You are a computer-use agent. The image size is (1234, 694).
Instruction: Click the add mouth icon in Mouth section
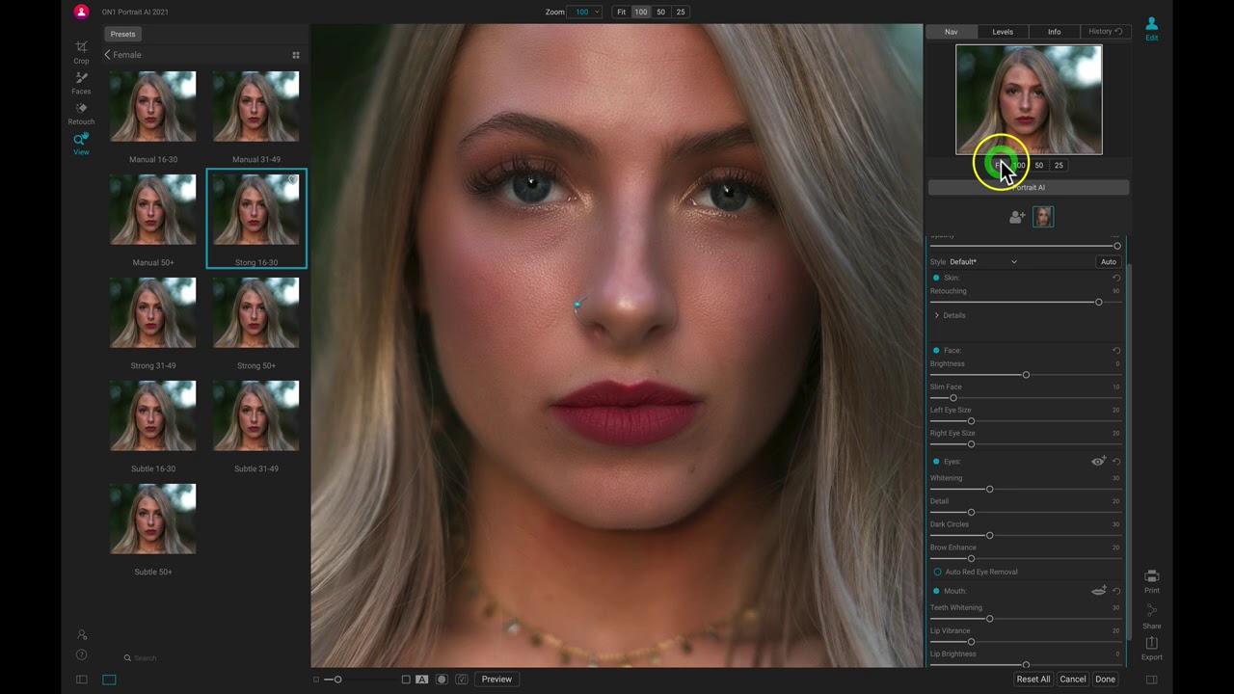(x=1098, y=591)
